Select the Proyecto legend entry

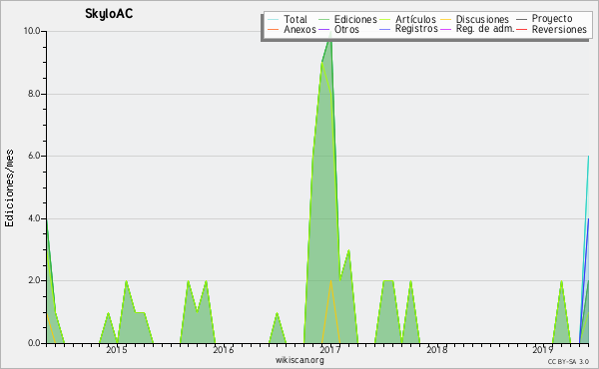click(552, 19)
